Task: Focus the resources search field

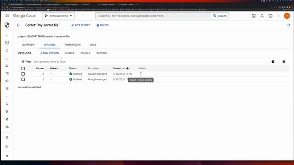Action: coord(153,16)
